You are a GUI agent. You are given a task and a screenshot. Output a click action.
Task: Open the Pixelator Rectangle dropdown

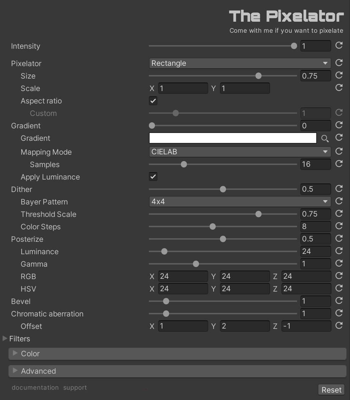coord(240,63)
